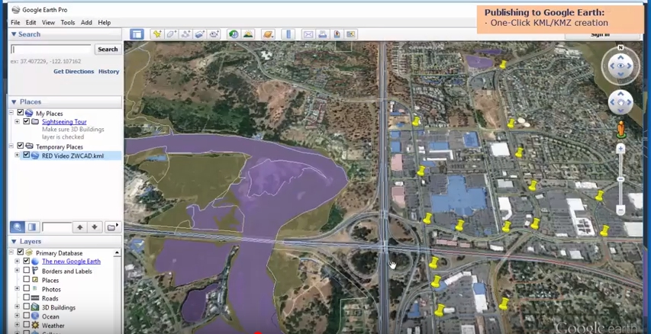Open the planets switcher Saturn icon
The width and height of the screenshot is (651, 334).
point(268,34)
